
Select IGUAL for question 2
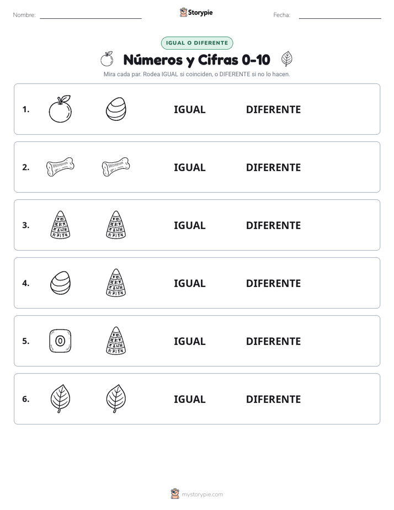click(189, 167)
